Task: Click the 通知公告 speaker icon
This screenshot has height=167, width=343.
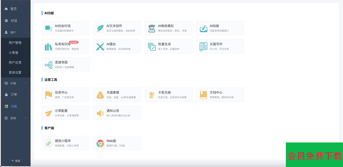Action: tap(100, 113)
